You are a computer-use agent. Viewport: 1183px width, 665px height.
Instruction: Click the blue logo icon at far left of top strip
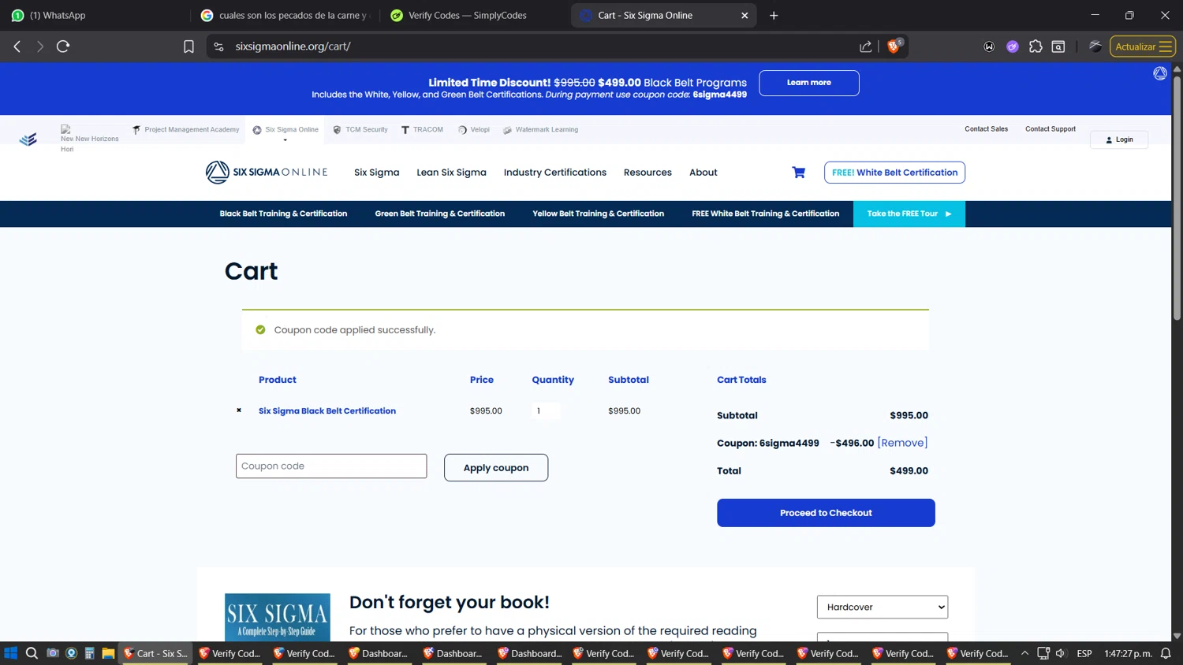click(28, 139)
